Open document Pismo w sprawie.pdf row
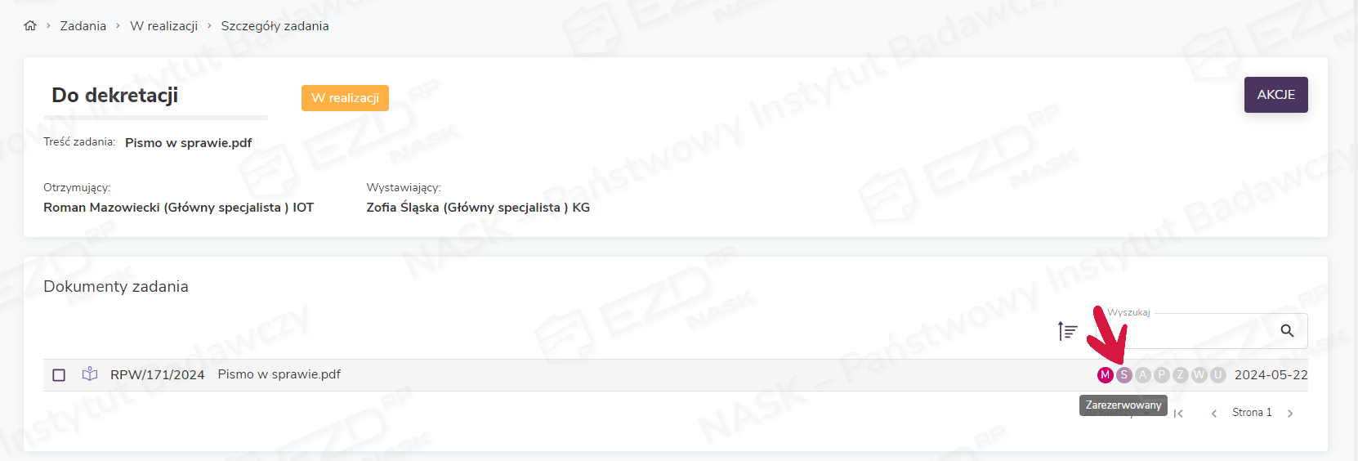This screenshot has height=461, width=1358. 675,375
